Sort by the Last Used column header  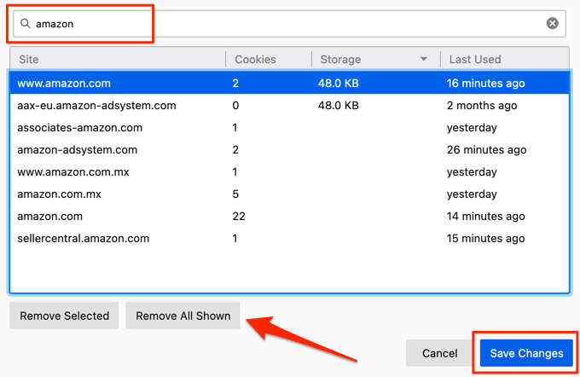tap(503, 60)
